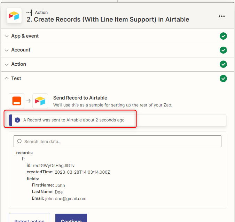Viewport: 235px width, 222px height.
Task: Click the green checkmark for App & event
Action: pyautogui.click(x=223, y=36)
